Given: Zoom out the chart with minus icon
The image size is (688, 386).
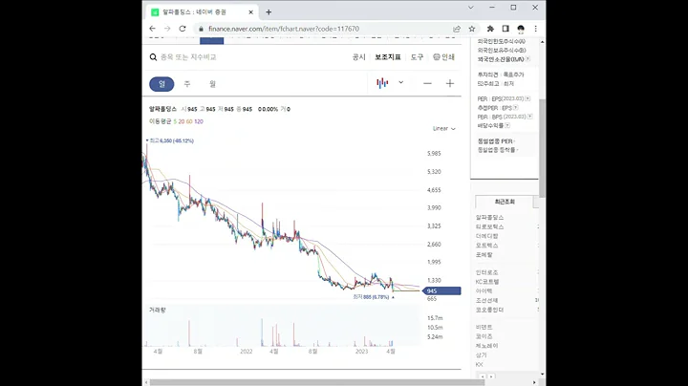Looking at the screenshot, I should pyautogui.click(x=427, y=83).
